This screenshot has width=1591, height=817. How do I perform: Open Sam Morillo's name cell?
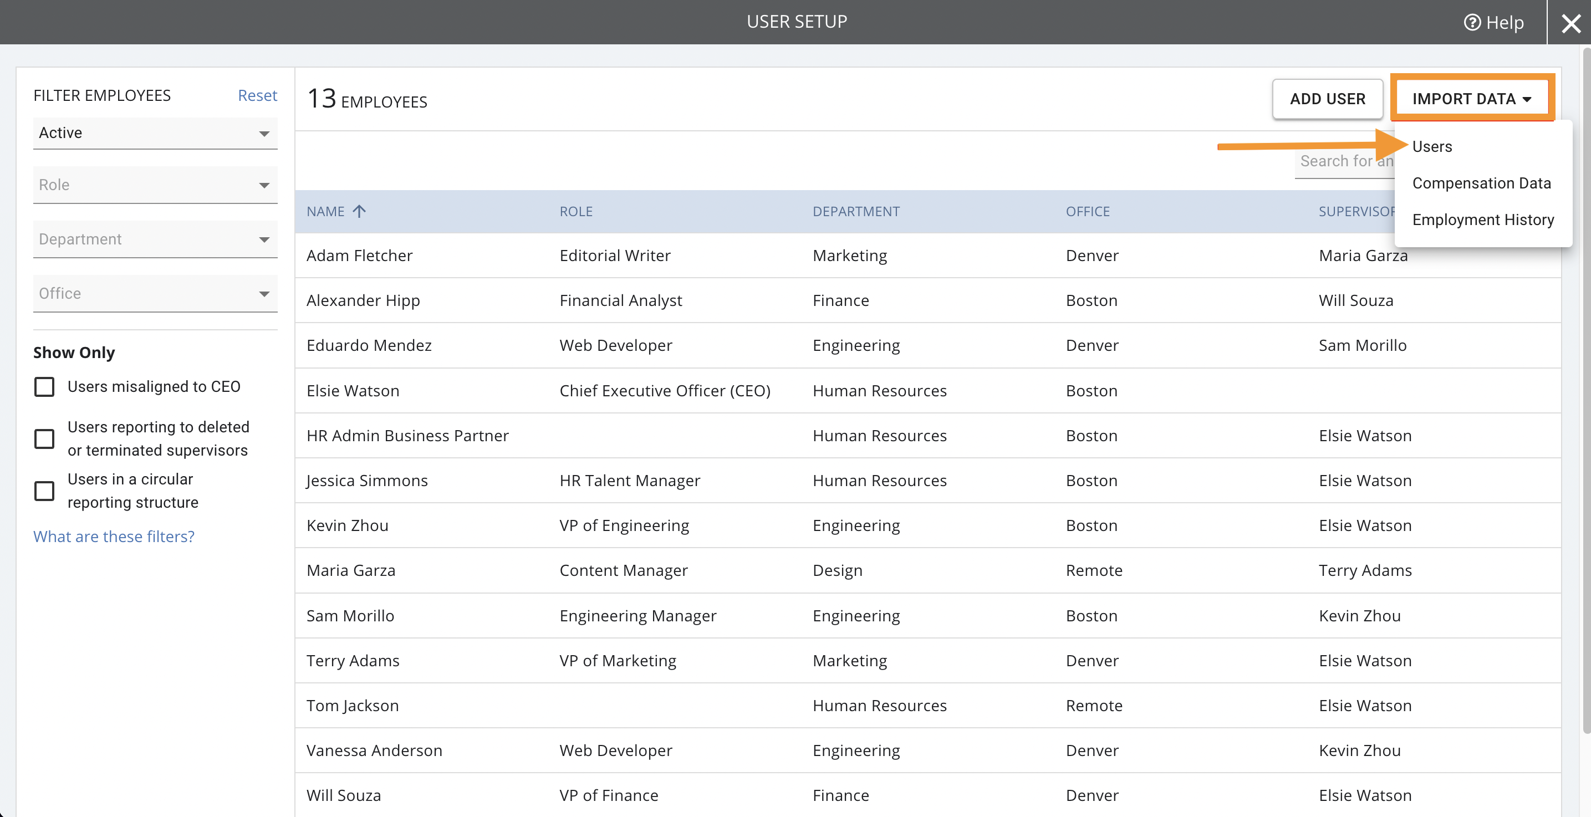coord(350,616)
